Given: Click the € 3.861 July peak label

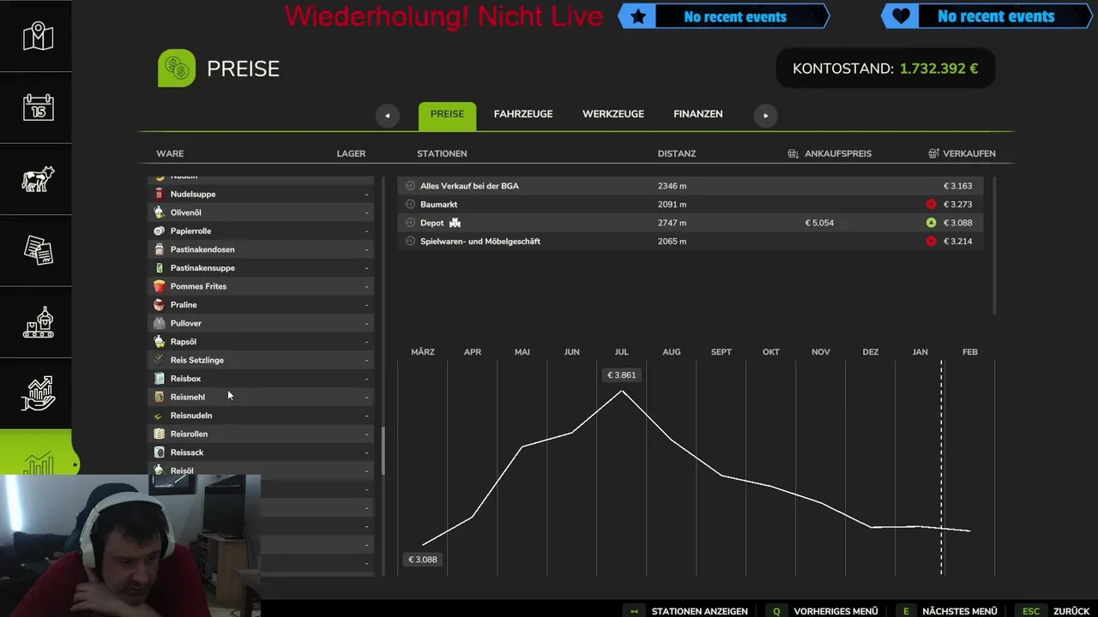Looking at the screenshot, I should tap(622, 375).
